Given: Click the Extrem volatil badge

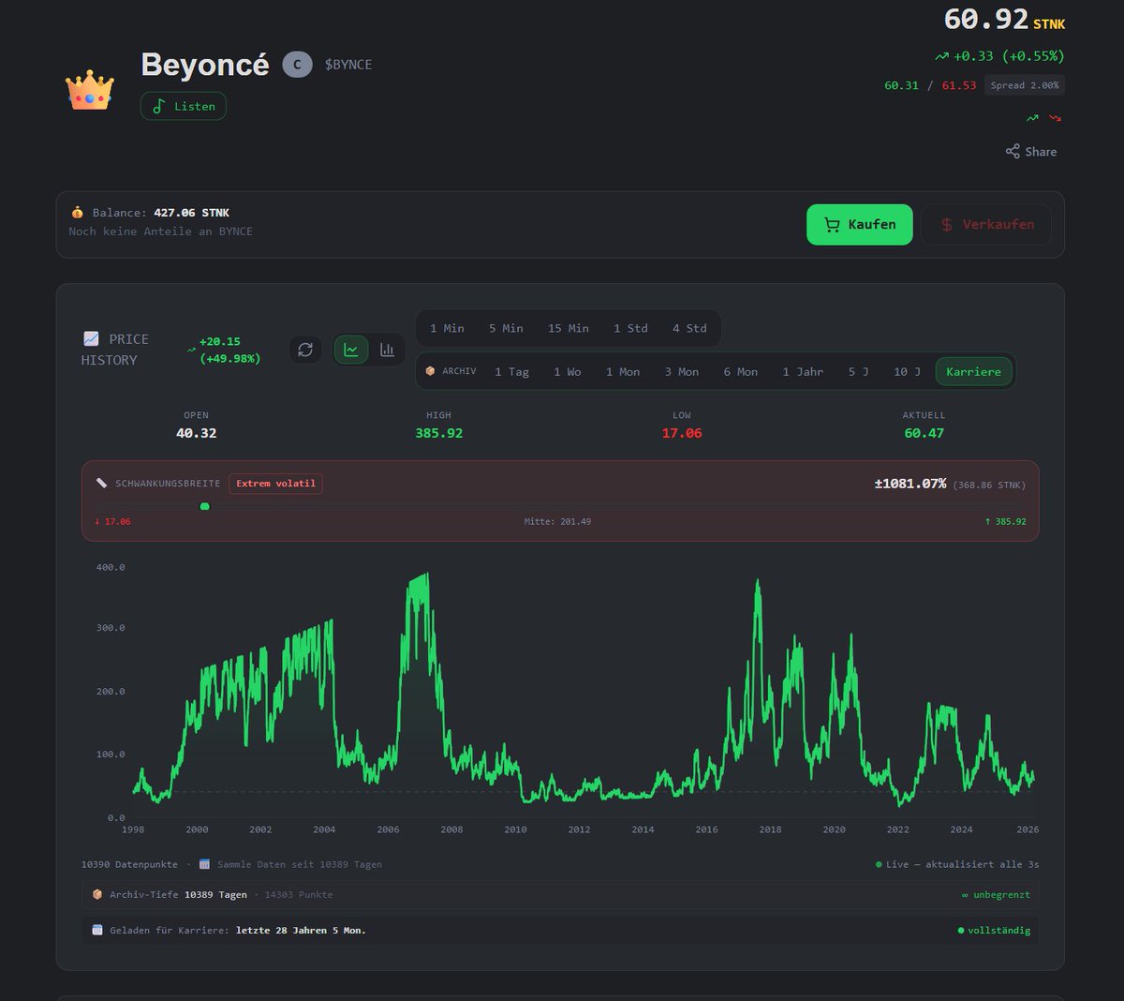Looking at the screenshot, I should click(x=275, y=484).
